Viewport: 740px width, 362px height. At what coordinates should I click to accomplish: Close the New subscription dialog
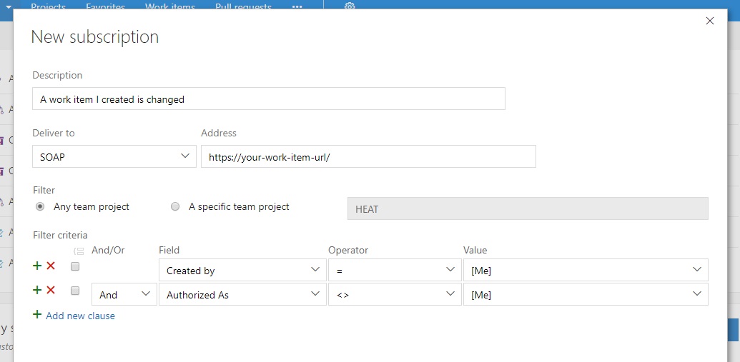click(x=710, y=21)
